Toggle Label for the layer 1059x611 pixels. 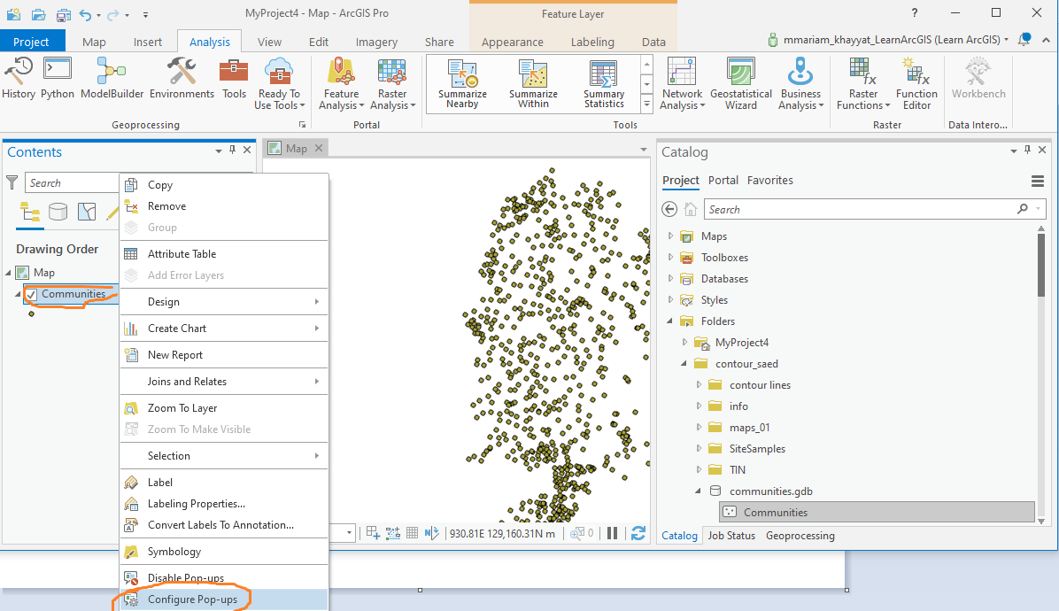point(223,482)
